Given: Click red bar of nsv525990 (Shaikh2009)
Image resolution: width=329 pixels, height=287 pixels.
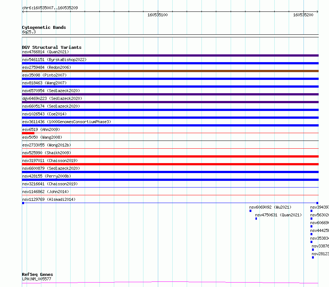Looking at the screenshot, I should pos(170,156).
